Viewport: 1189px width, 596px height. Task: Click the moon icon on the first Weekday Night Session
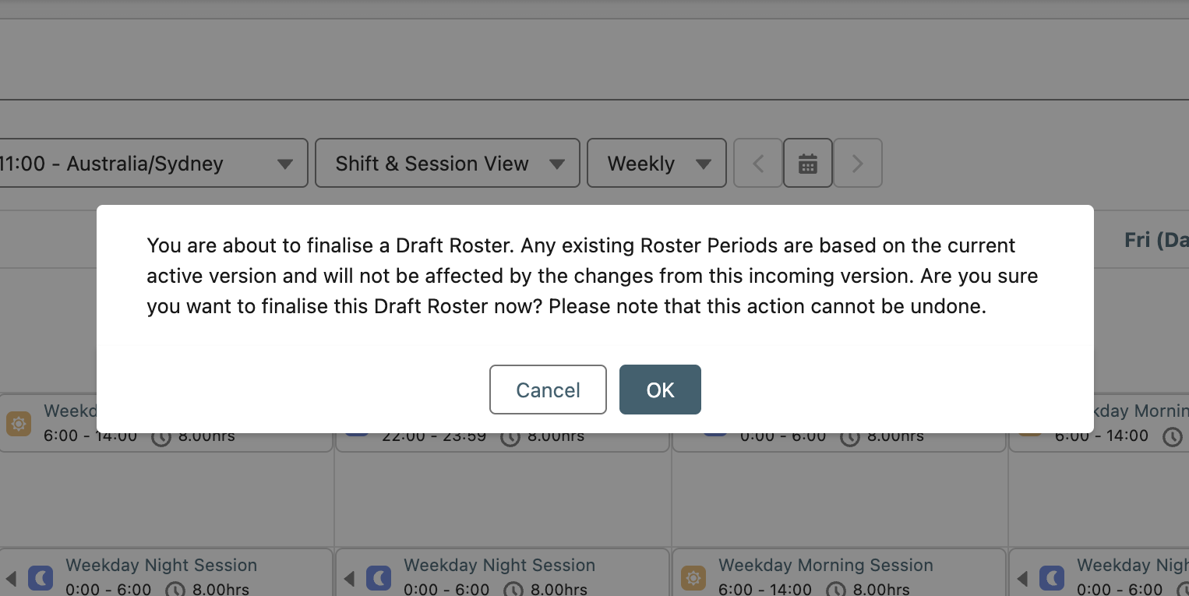[x=41, y=578]
